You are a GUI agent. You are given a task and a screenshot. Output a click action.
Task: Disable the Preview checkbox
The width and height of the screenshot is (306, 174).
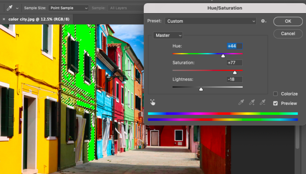point(275,103)
